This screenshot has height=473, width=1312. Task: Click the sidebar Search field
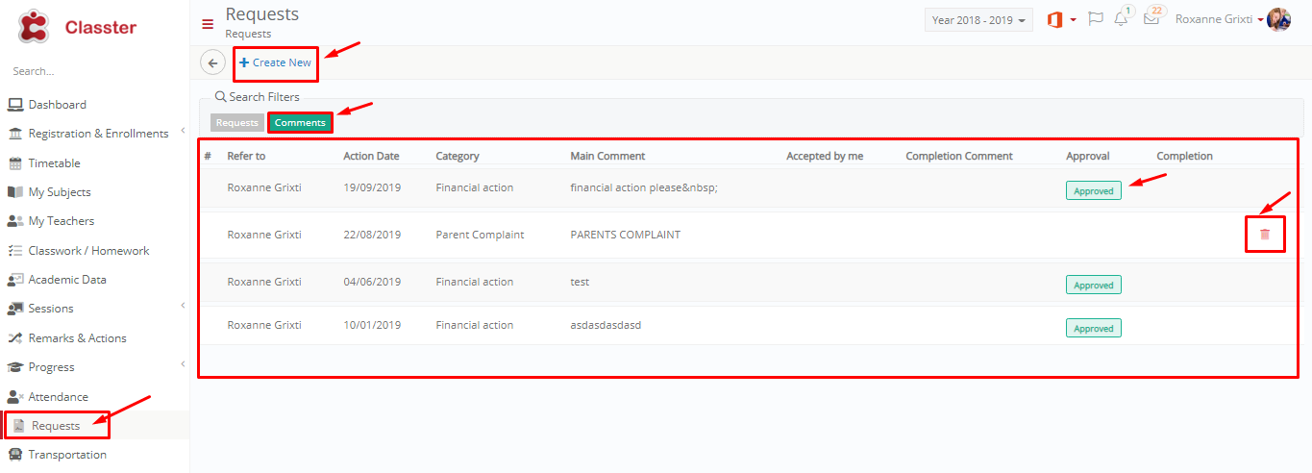click(x=94, y=71)
